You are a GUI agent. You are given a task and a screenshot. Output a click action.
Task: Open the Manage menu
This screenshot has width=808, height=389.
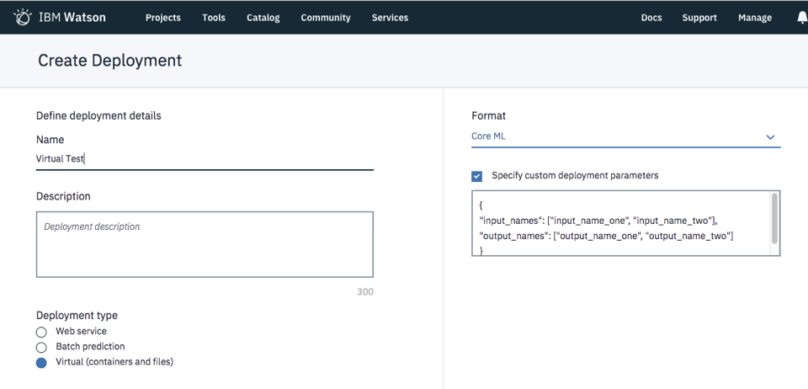pyautogui.click(x=755, y=18)
